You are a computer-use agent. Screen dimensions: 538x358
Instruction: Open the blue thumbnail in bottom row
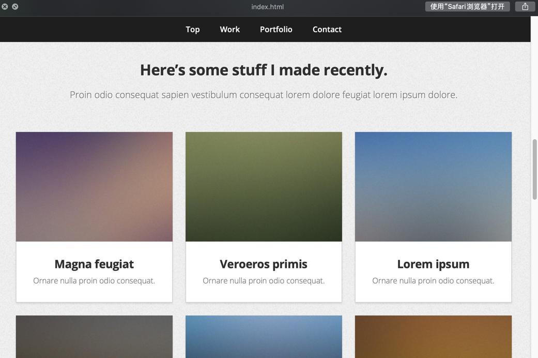pos(264,336)
